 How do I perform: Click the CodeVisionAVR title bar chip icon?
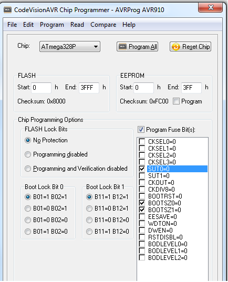click(7, 9)
